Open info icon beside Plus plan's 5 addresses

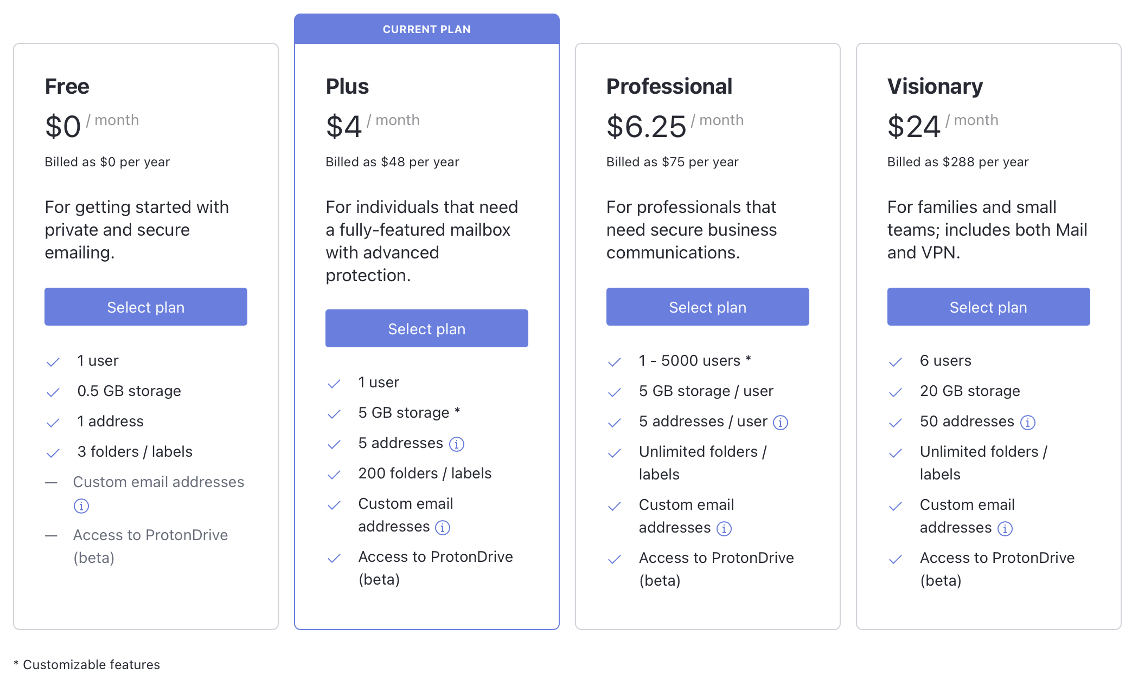tap(457, 444)
